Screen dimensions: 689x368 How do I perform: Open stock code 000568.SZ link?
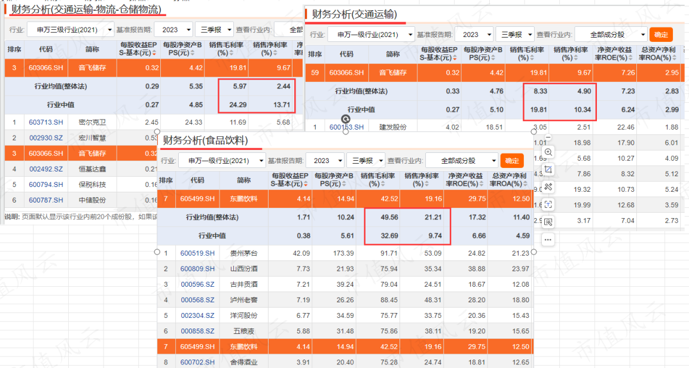point(197,300)
